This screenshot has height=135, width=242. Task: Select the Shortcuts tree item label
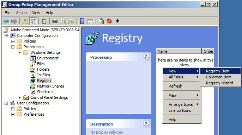(45, 92)
